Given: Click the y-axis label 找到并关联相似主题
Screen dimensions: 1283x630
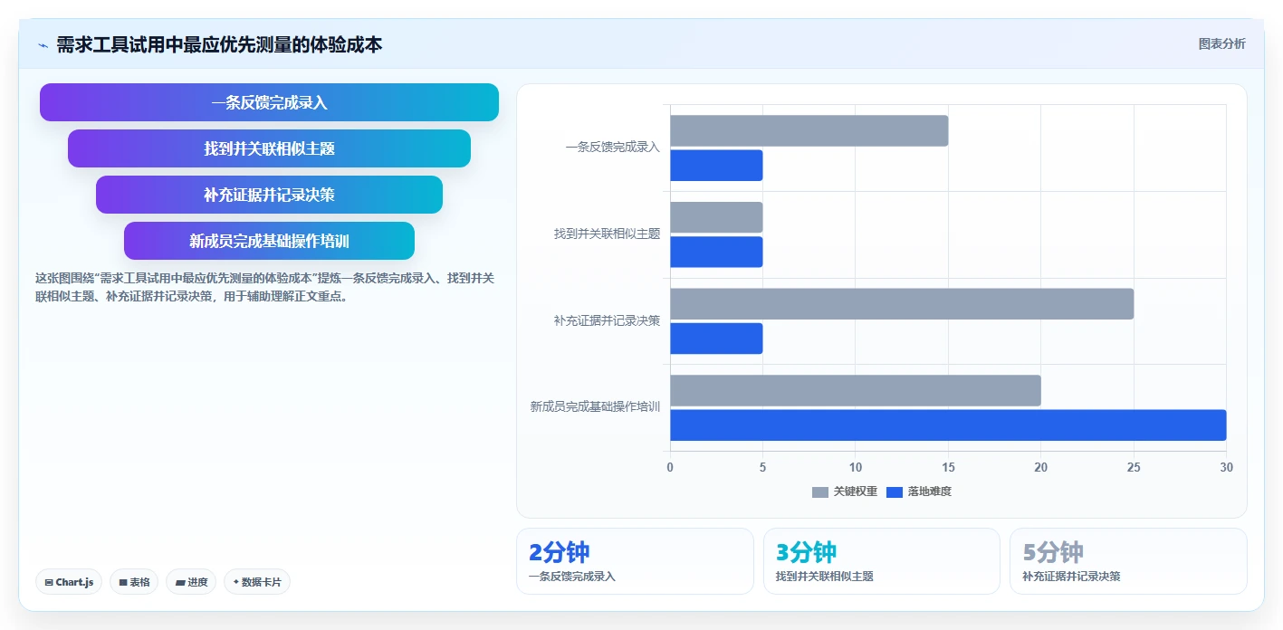Looking at the screenshot, I should tap(608, 234).
